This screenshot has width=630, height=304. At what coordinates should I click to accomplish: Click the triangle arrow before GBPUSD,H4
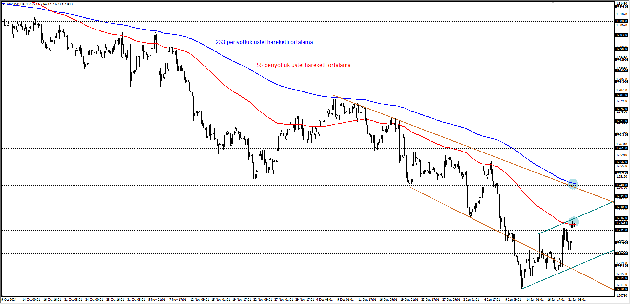[x=4, y=4]
